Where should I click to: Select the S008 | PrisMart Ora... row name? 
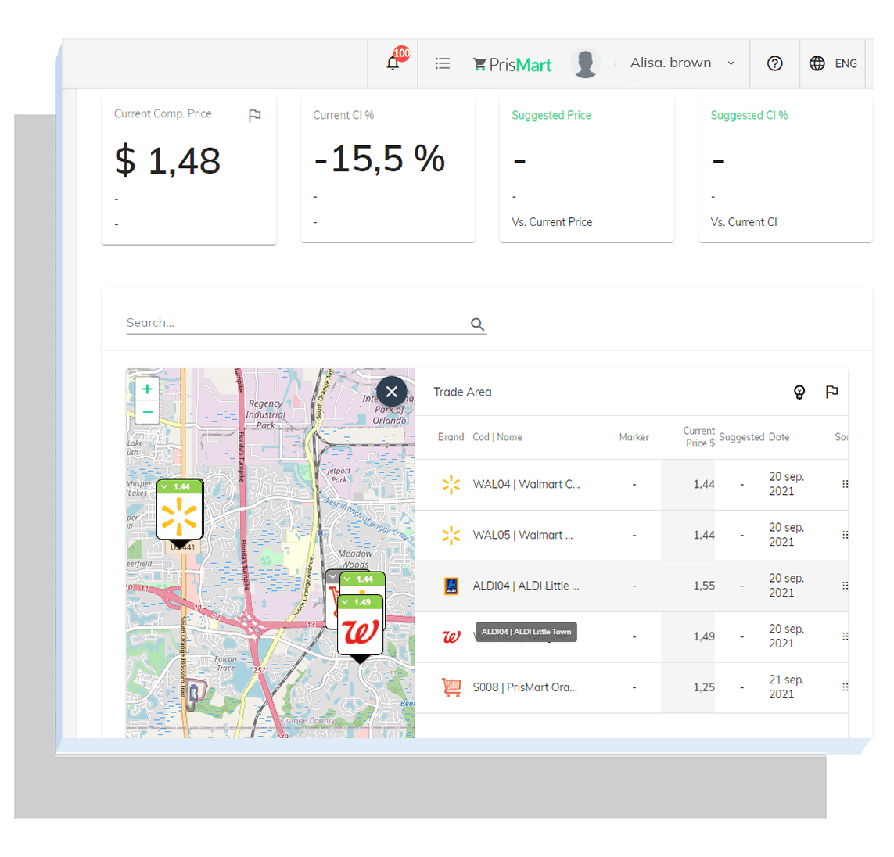click(525, 687)
